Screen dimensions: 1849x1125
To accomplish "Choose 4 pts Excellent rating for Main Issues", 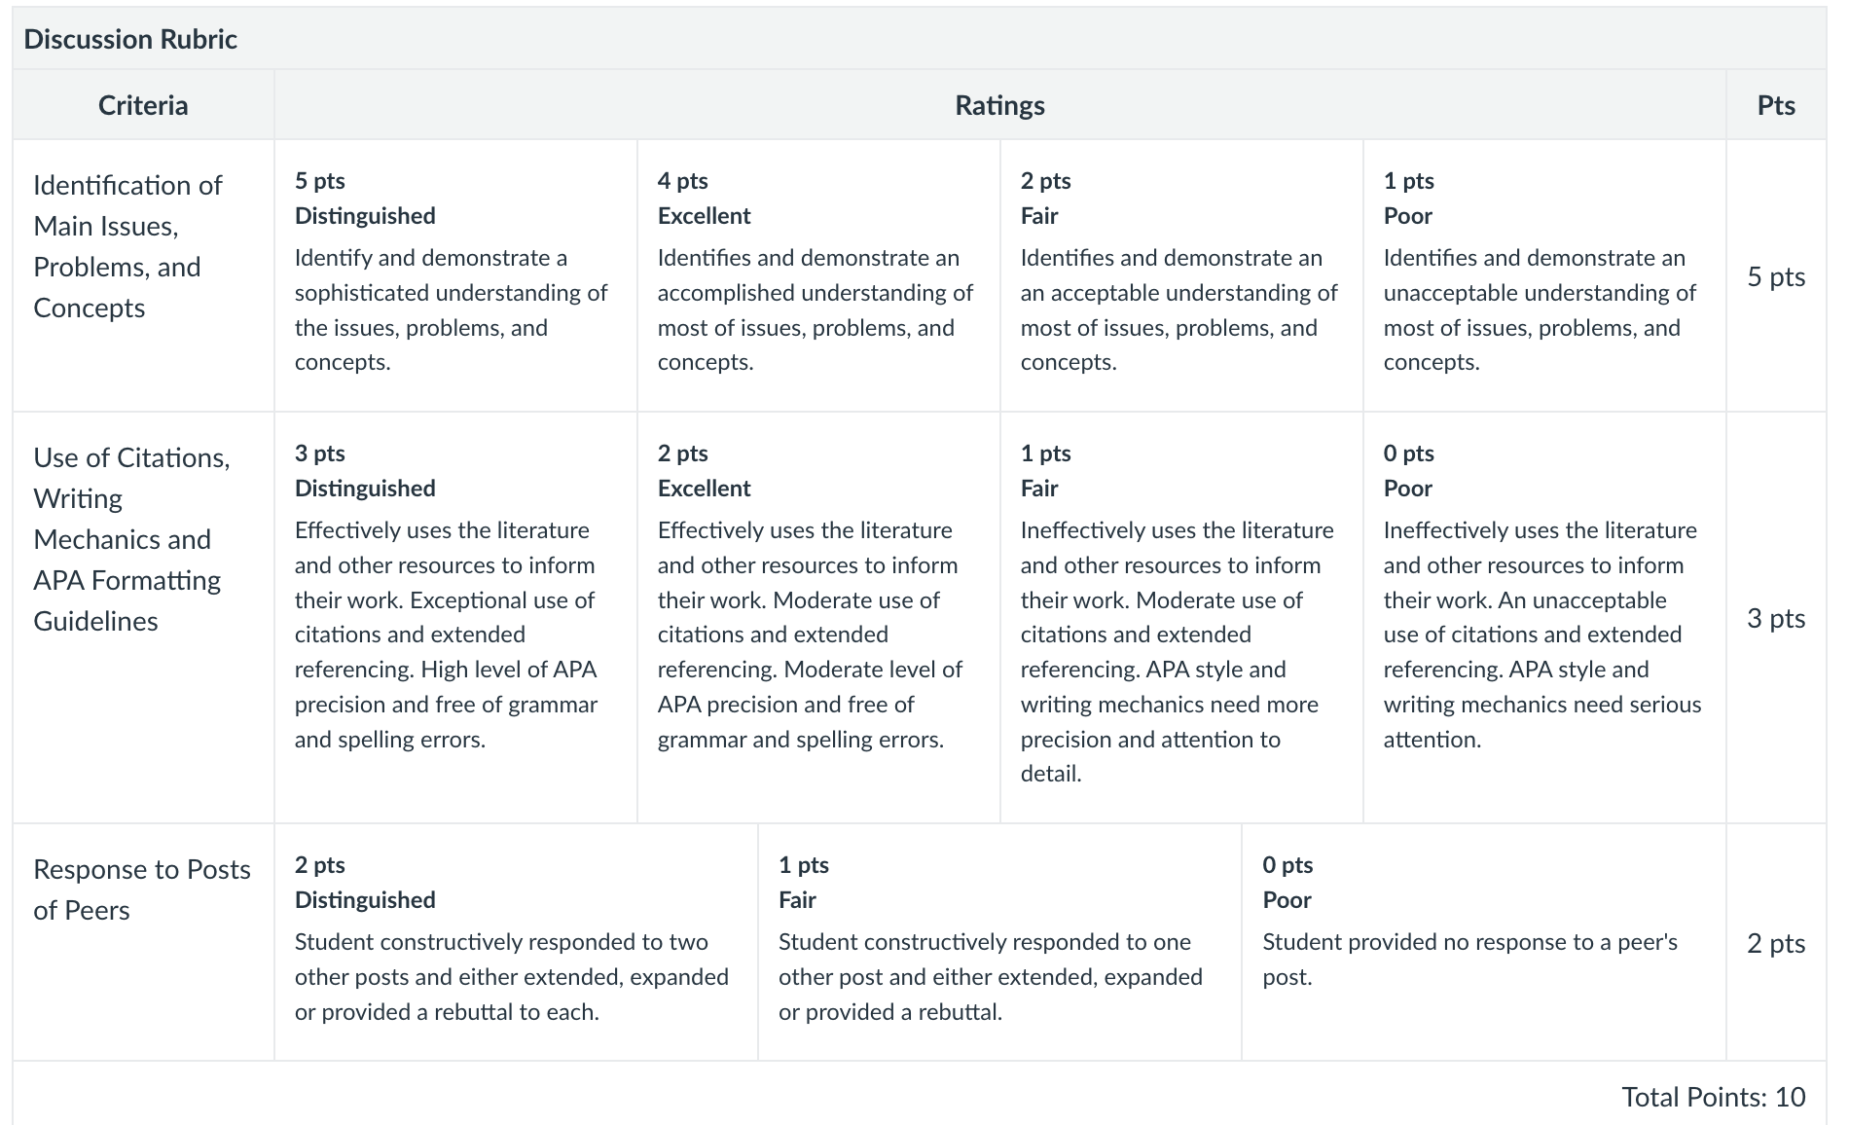I will 818,275.
